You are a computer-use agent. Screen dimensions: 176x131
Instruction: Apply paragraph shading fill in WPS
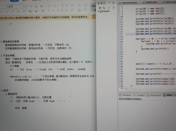[79, 10]
